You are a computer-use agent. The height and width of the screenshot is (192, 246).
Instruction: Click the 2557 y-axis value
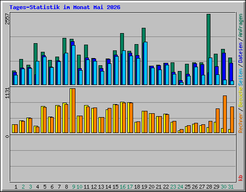pyautogui.click(x=7, y=19)
